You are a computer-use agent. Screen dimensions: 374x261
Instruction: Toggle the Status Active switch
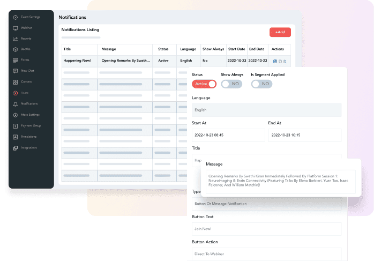click(204, 84)
